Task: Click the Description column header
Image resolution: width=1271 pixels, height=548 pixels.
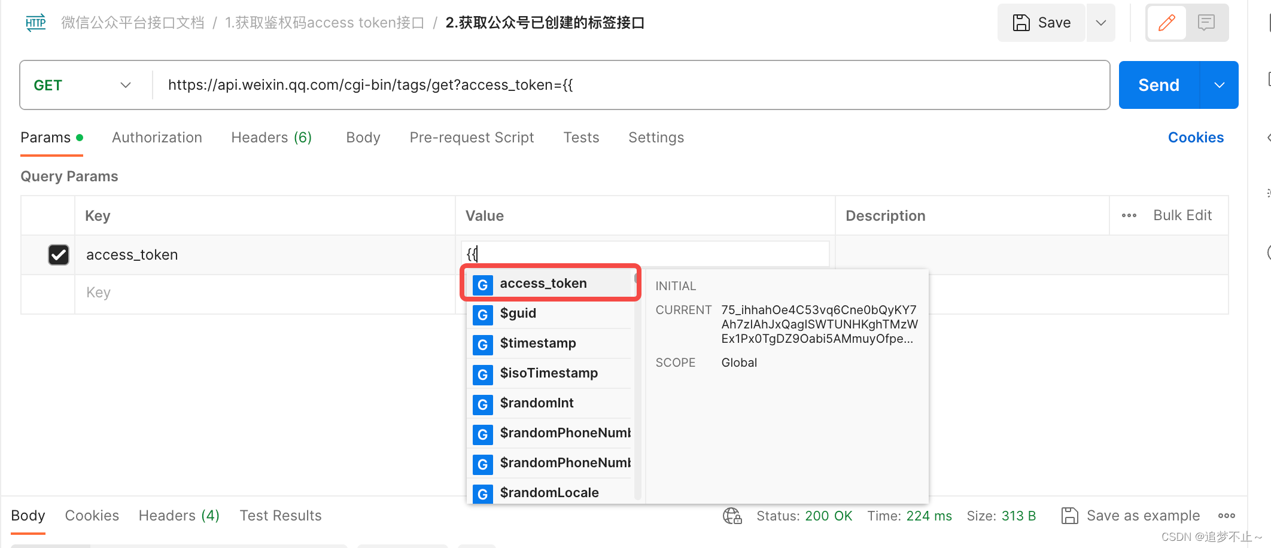Action: [x=885, y=215]
